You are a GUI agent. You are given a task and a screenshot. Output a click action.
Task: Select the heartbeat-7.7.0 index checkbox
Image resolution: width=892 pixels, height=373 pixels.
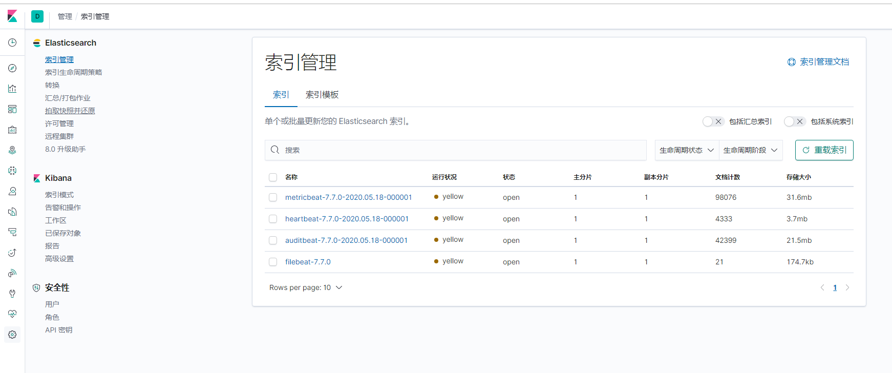[273, 219]
